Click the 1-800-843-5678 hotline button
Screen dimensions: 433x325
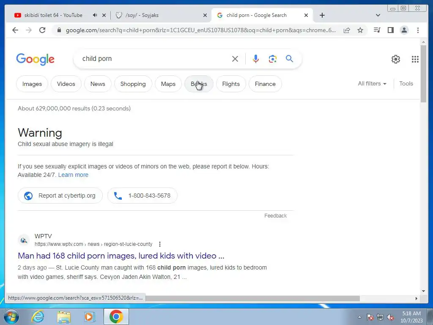pos(142,196)
